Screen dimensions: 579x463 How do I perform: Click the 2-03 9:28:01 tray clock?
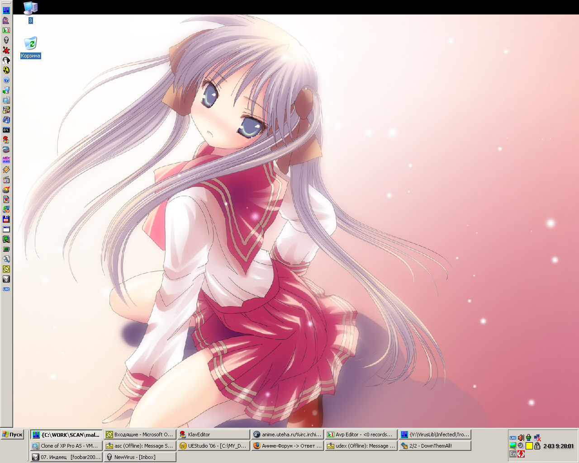click(x=559, y=446)
